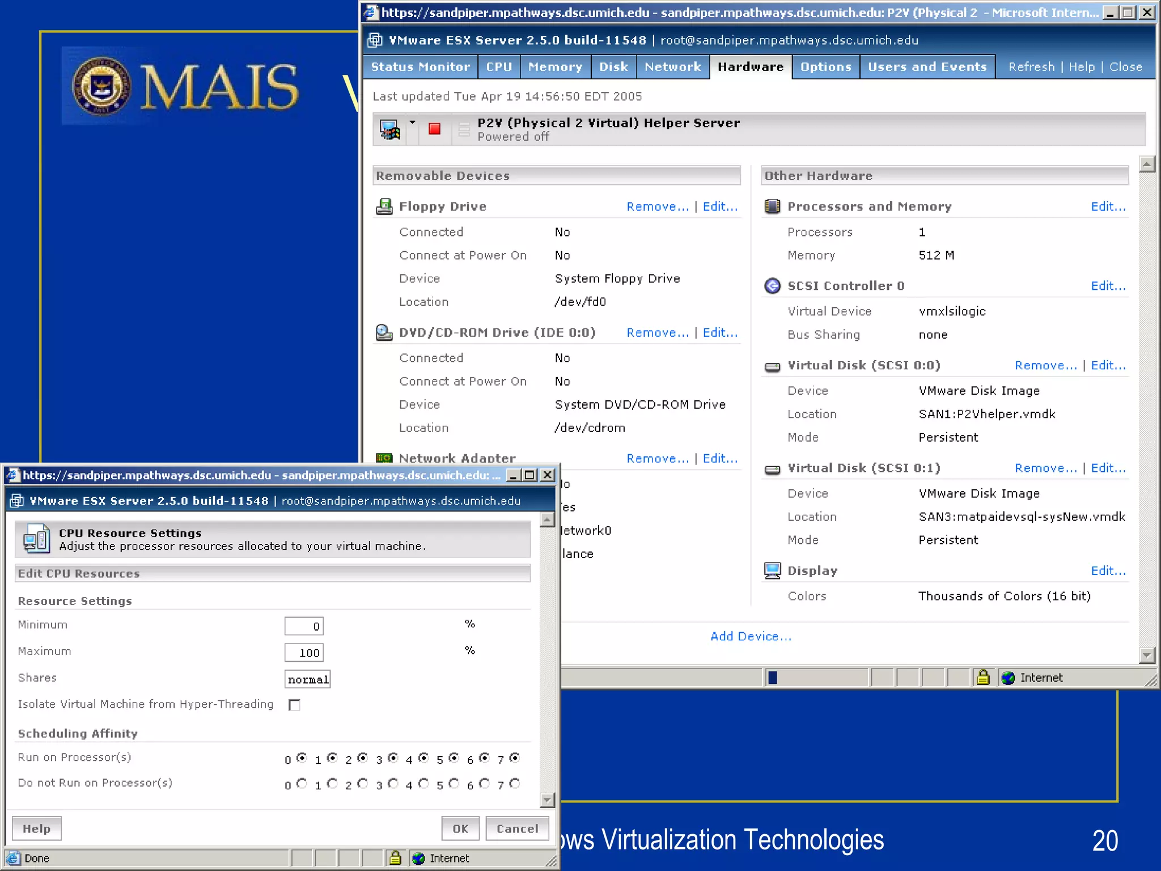Click the CPU Resource Settings icon
Image resolution: width=1161 pixels, height=871 pixels.
point(37,538)
